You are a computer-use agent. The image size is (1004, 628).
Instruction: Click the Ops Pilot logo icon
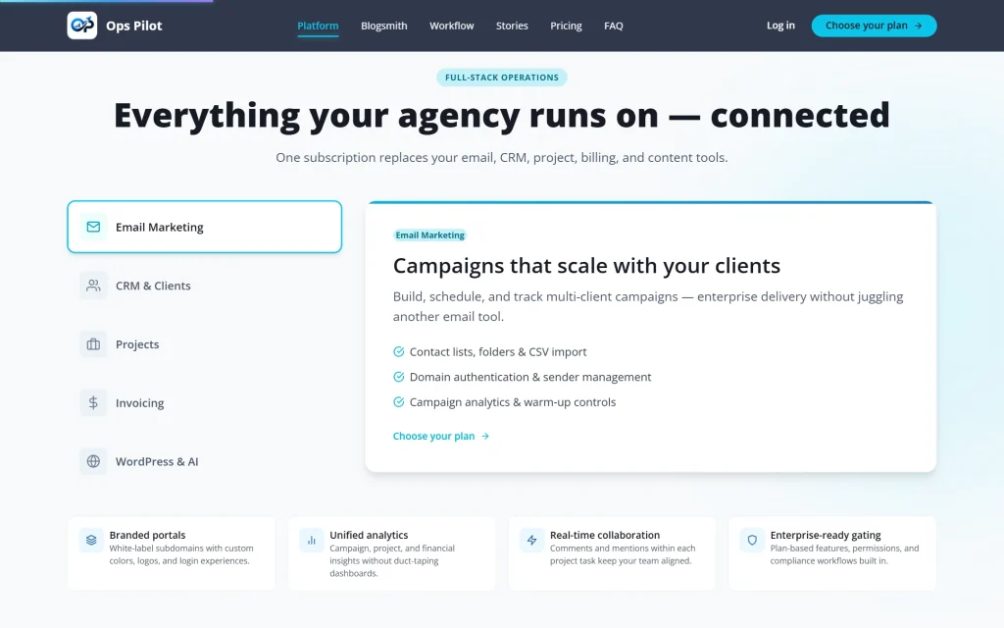[82, 26]
